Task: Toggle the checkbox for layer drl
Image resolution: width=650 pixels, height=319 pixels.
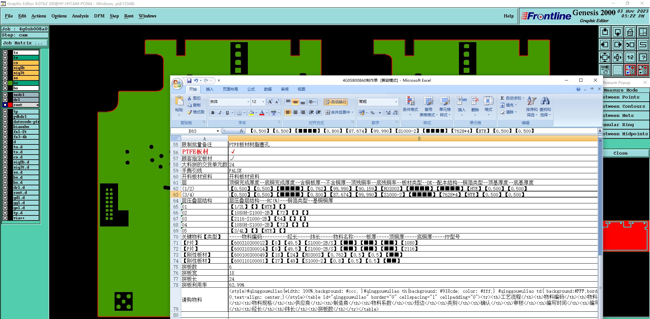Action: pyautogui.click(x=5, y=100)
